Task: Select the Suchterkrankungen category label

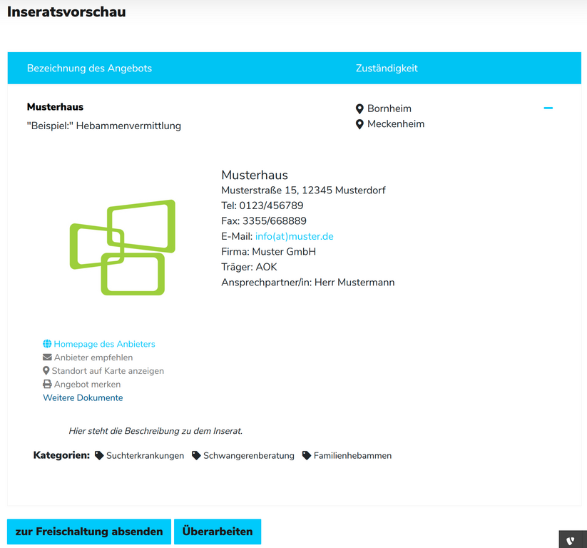Action: coord(146,455)
